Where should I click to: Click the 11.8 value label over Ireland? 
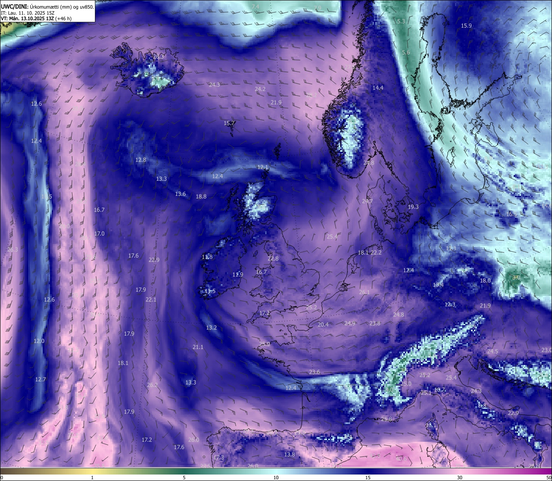click(207, 257)
